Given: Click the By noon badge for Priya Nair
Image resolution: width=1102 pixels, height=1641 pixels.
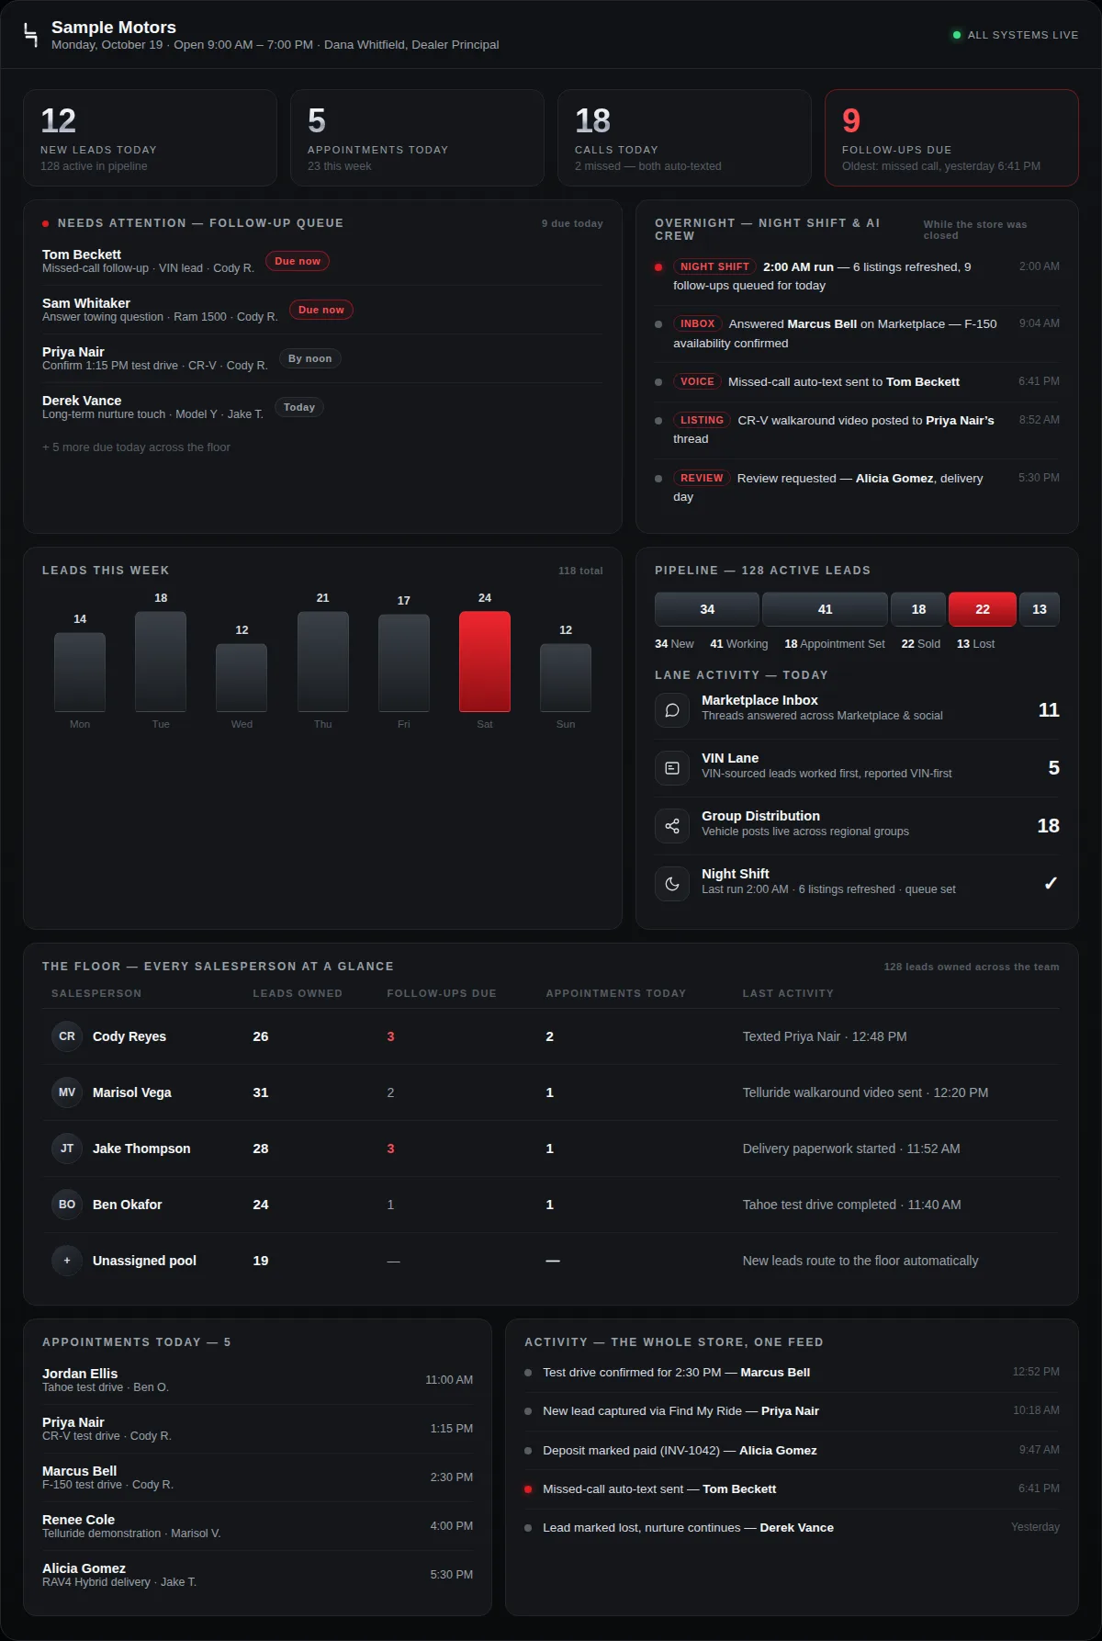Looking at the screenshot, I should coord(310,358).
